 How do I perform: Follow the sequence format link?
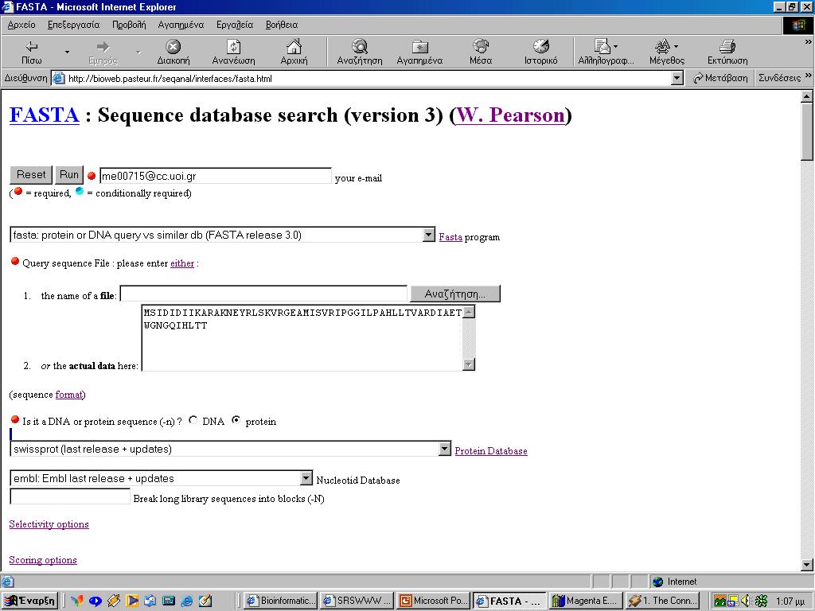pyautogui.click(x=68, y=395)
